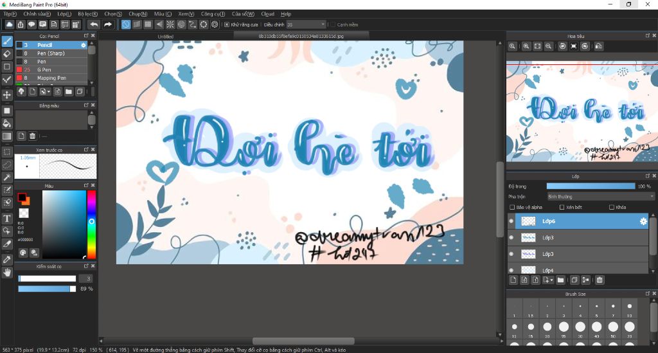Click the snap off icon
Screen dimensions: 658x353
pos(126,24)
